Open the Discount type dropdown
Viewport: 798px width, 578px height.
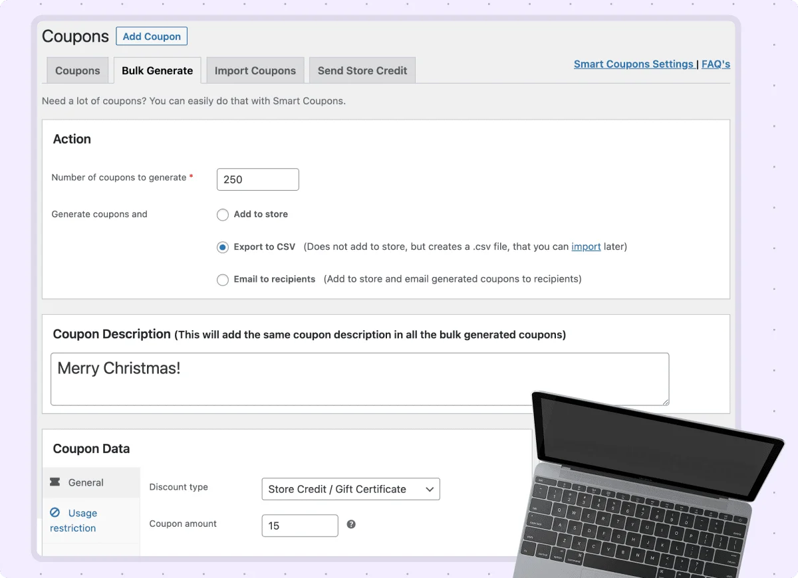[351, 489]
